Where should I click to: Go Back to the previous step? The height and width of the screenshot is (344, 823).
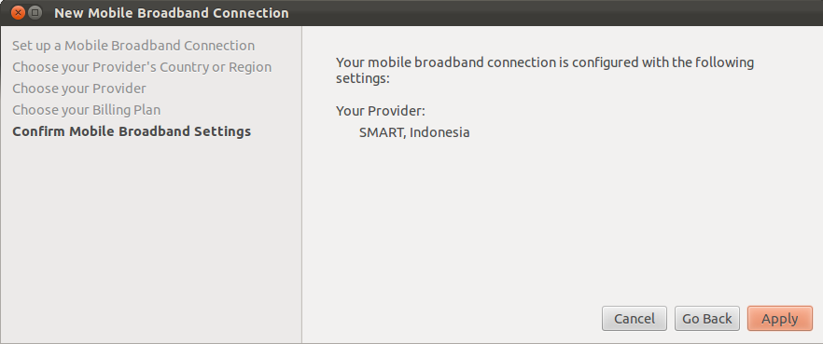click(x=706, y=318)
